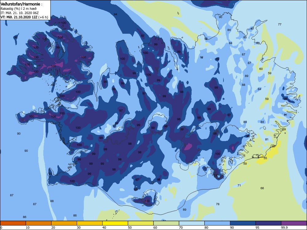307x230 pixels.
Task: Select the medium blue 80–90 legend swatch
Action: [x=217, y=223]
